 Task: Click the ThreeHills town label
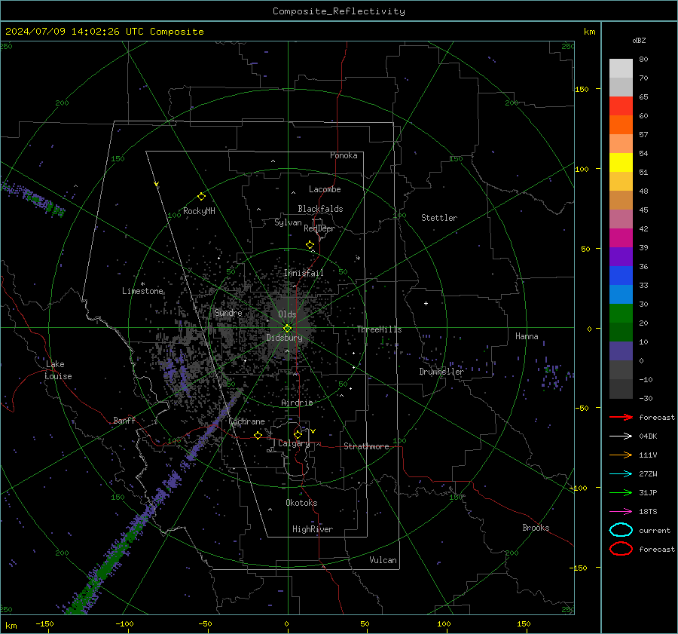pos(379,329)
